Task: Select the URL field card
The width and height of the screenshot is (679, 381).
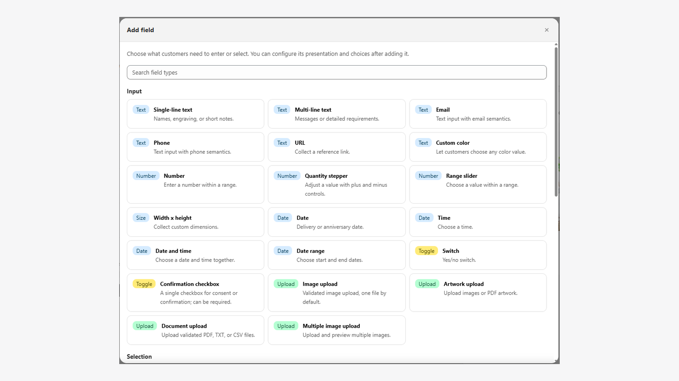Action: click(x=337, y=147)
